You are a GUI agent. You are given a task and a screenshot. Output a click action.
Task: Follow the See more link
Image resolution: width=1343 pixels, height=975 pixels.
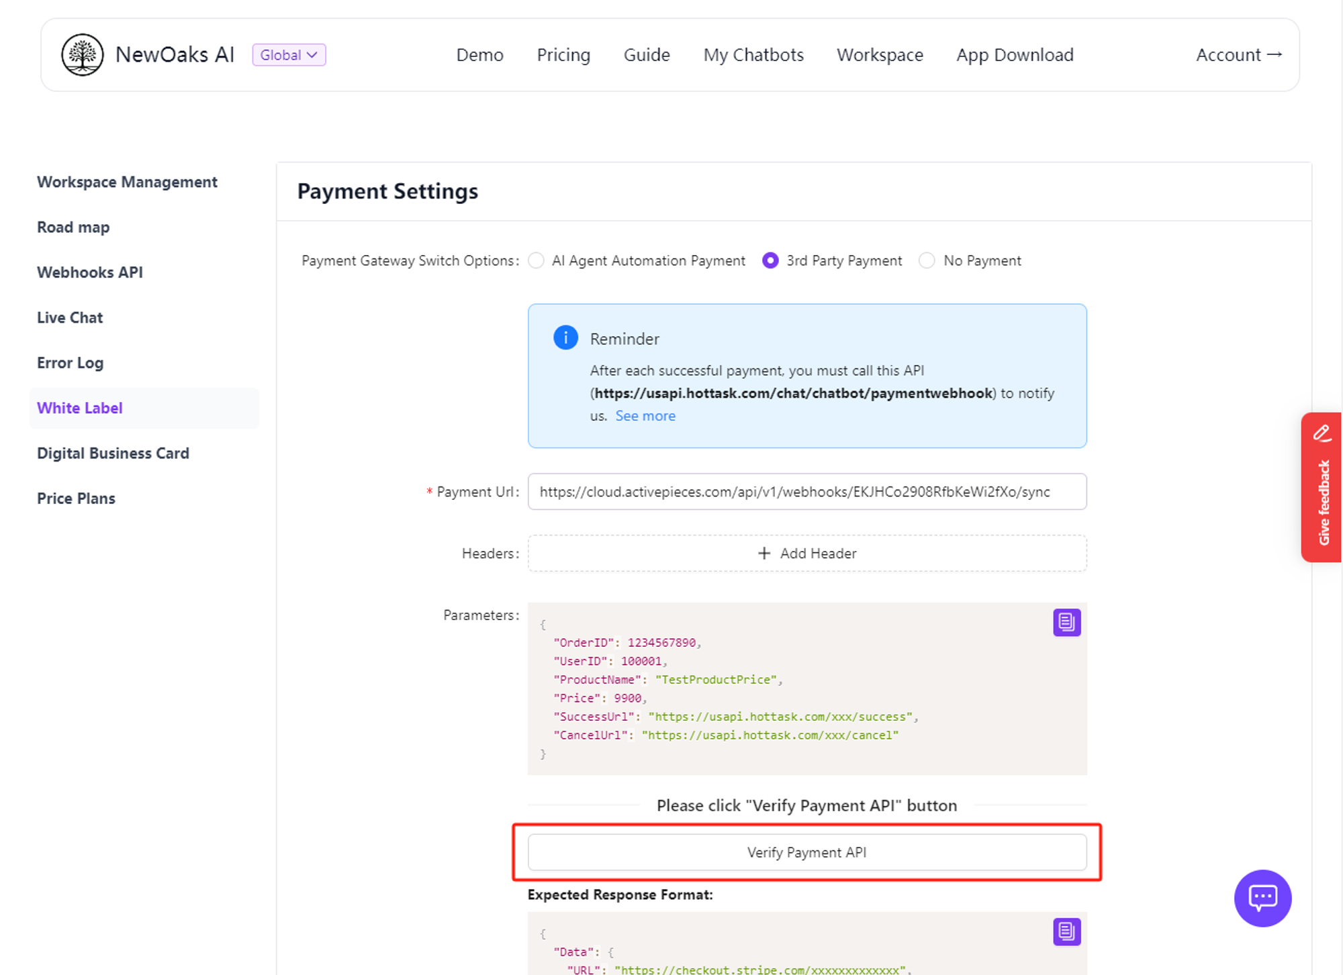click(645, 416)
